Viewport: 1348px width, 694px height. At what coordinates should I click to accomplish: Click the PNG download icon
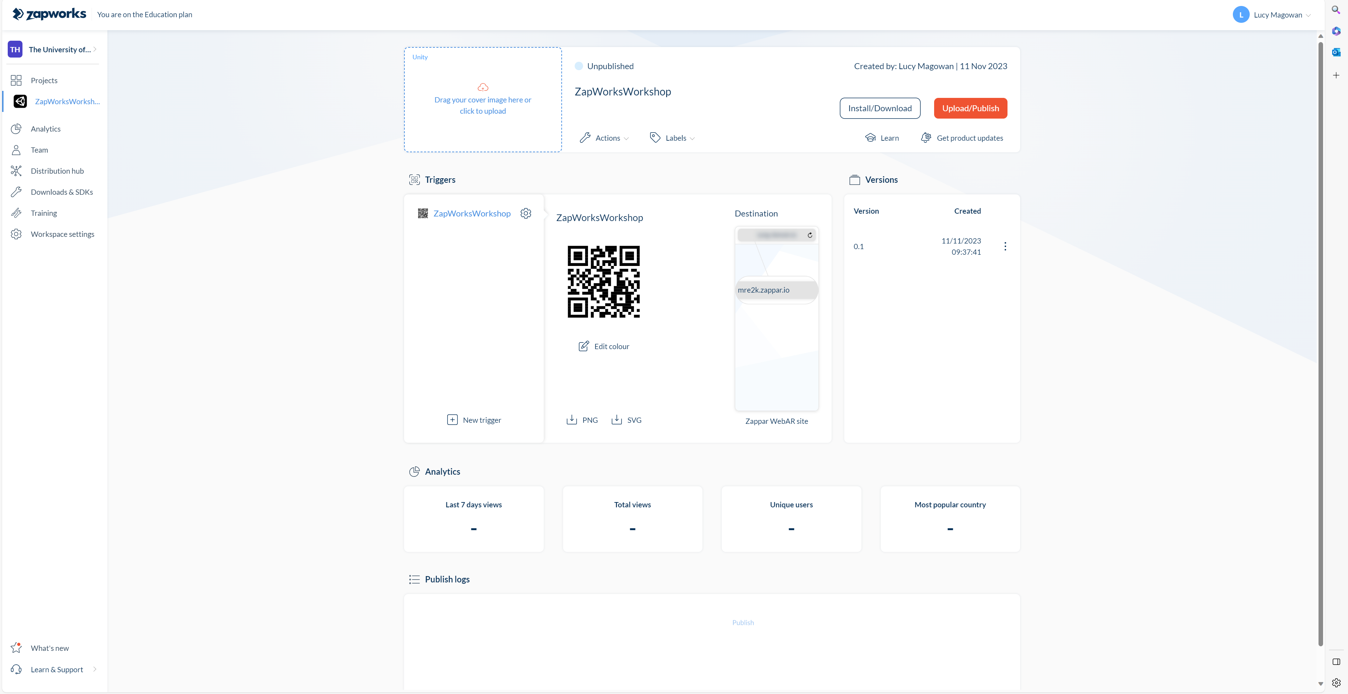point(571,420)
